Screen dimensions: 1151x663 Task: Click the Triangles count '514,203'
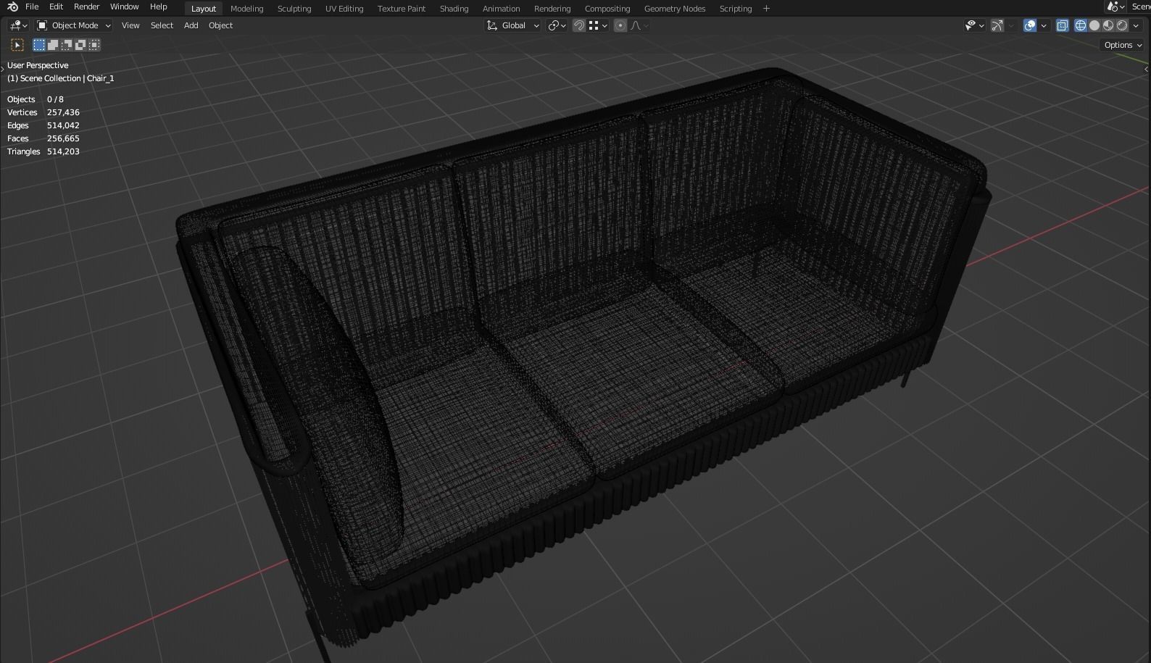(63, 151)
